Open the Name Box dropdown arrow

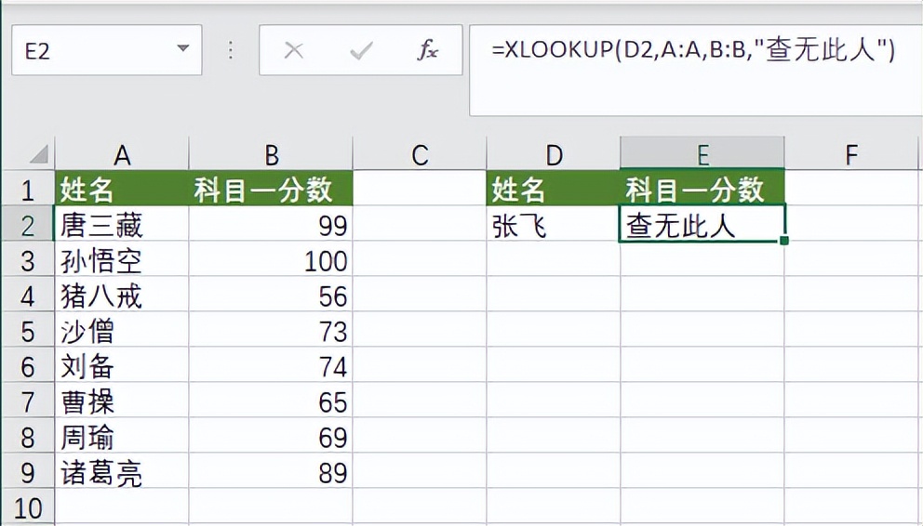click(183, 48)
